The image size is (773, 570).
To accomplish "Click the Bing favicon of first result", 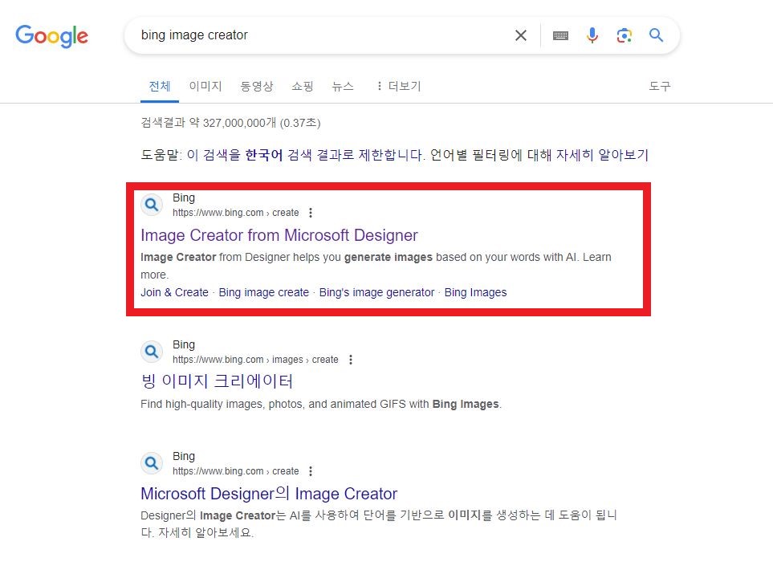I will tap(152, 204).
